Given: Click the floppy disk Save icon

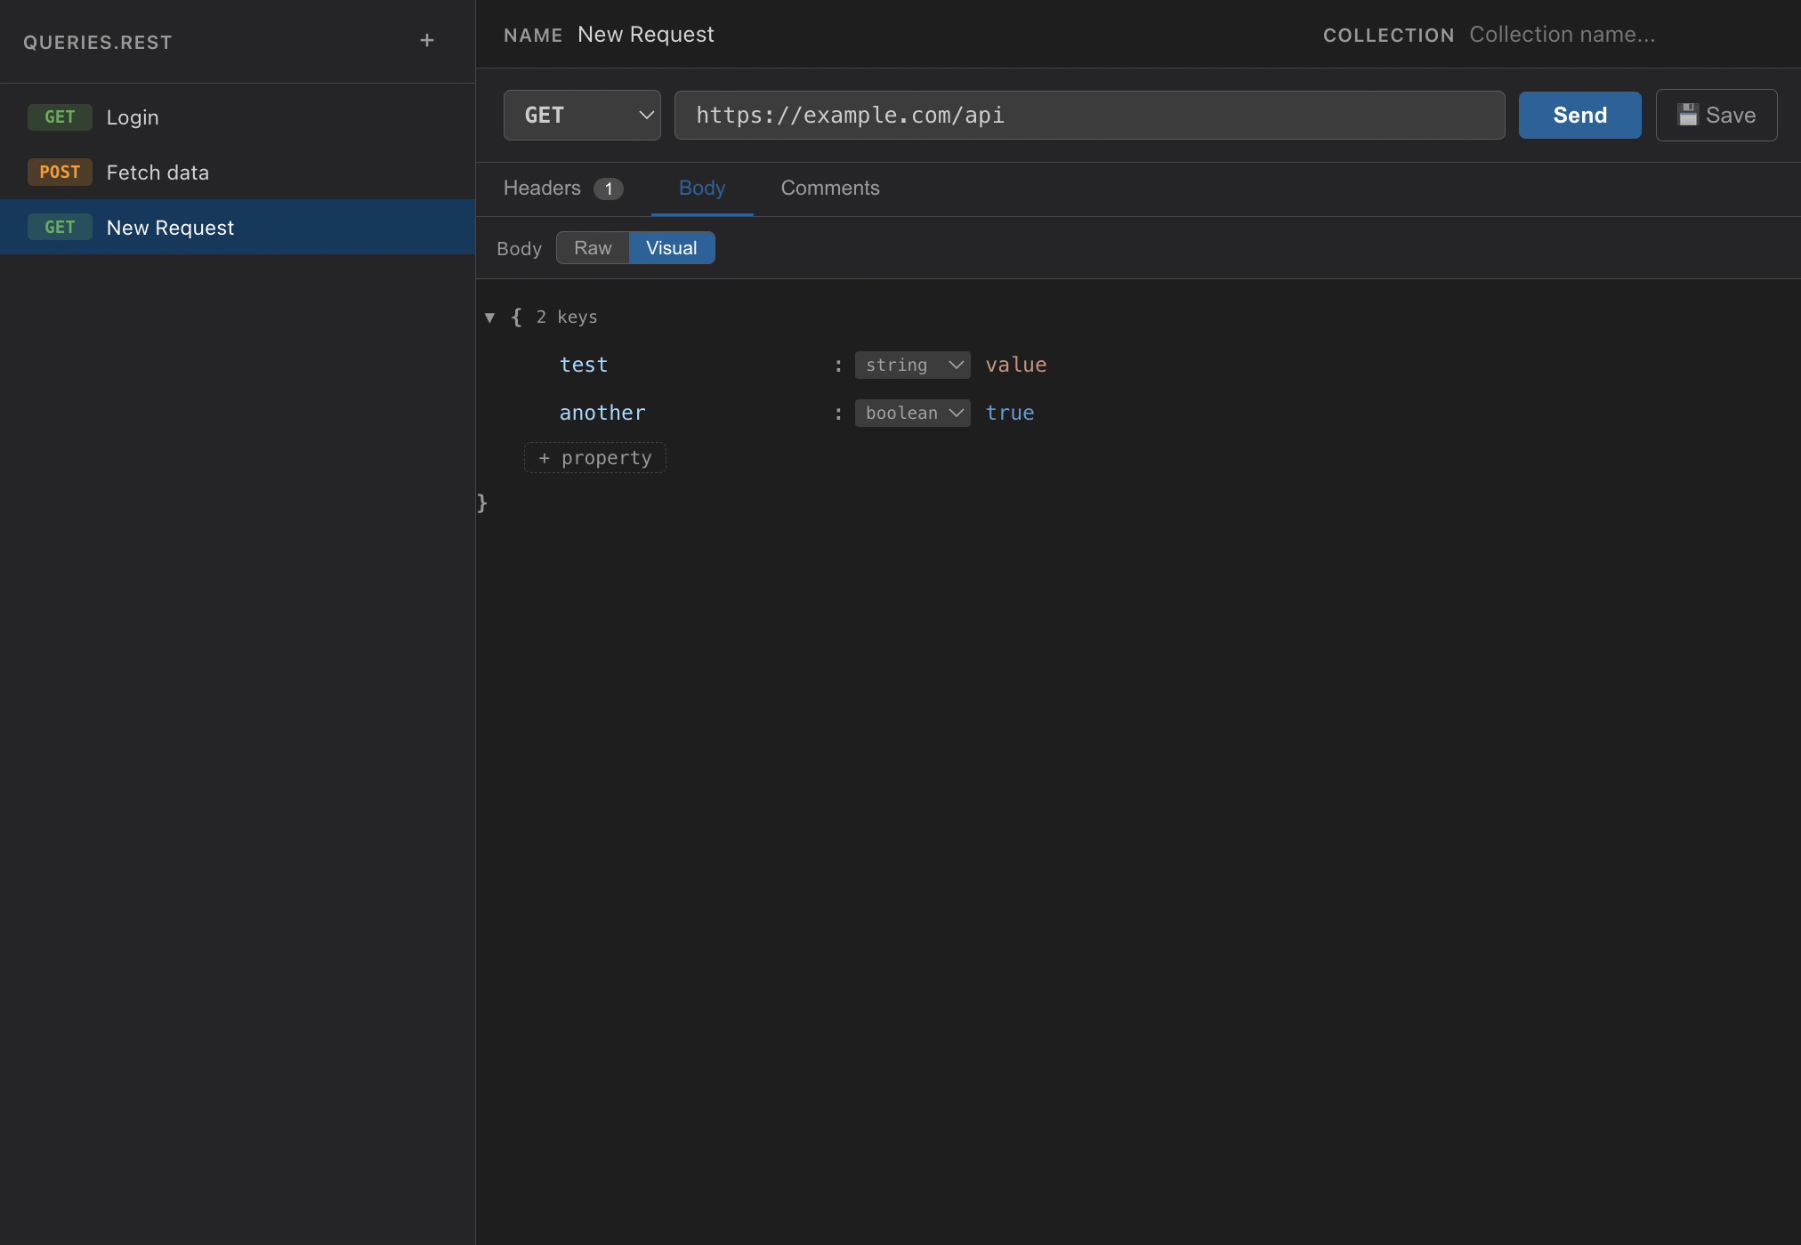Looking at the screenshot, I should (1687, 115).
